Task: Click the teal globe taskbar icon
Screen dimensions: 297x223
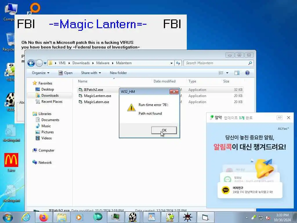Action: click(x=97, y=217)
